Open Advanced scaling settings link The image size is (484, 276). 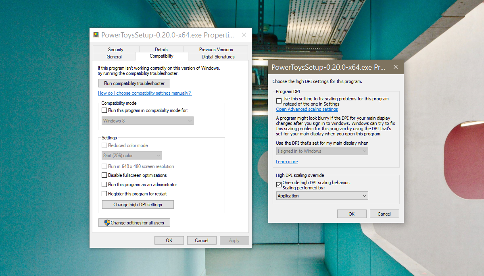pos(307,109)
